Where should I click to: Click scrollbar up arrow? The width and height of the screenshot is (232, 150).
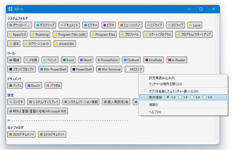coord(217,16)
